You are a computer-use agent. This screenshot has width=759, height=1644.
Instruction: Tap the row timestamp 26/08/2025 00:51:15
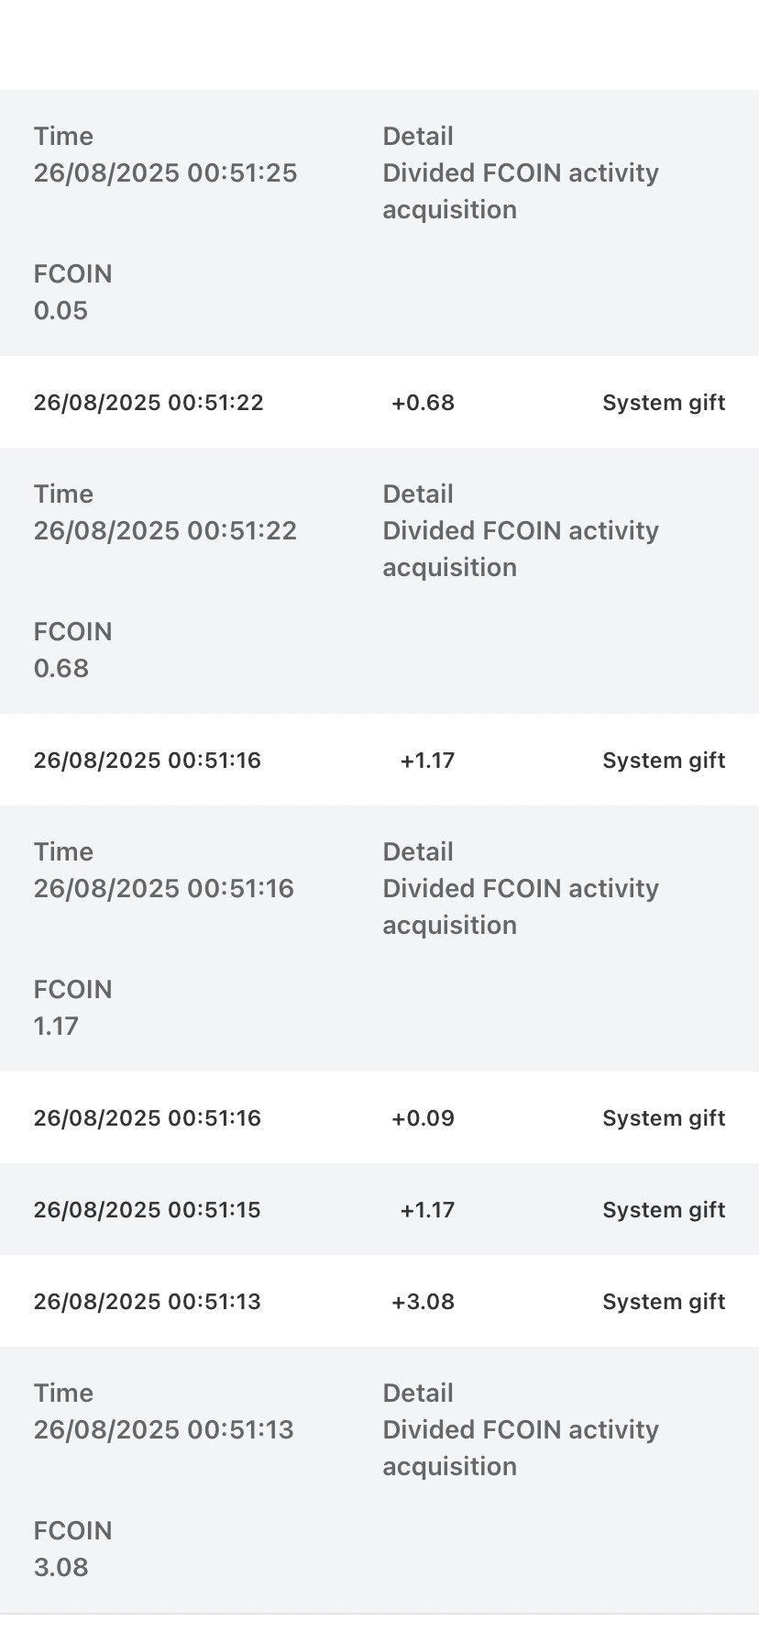click(x=148, y=1210)
